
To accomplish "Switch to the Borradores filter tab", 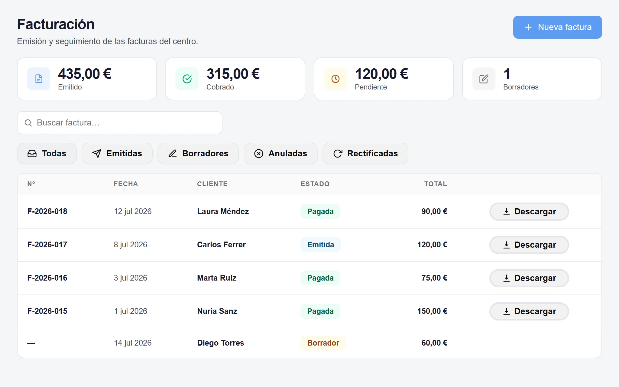I will pyautogui.click(x=198, y=154).
